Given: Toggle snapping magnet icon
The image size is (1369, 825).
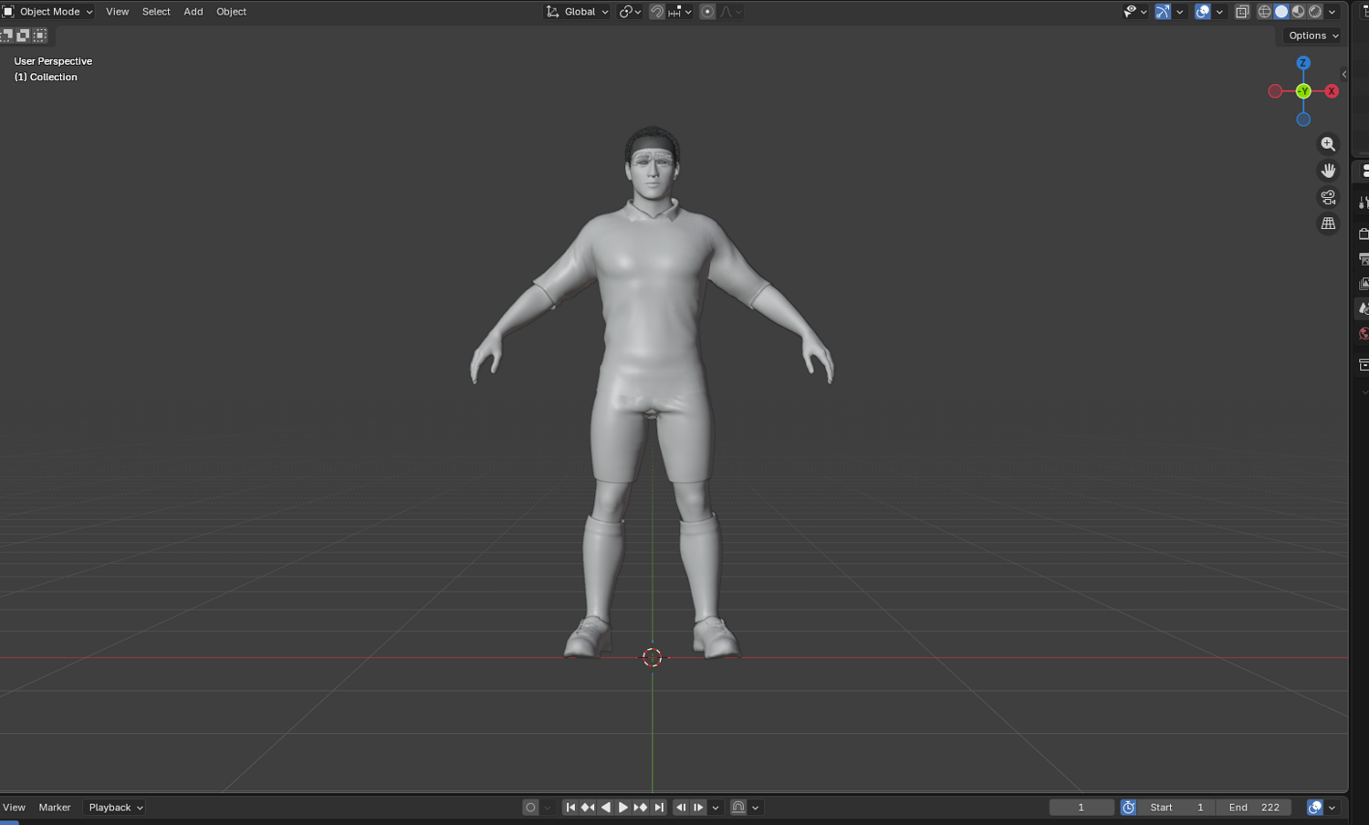Looking at the screenshot, I should (656, 12).
